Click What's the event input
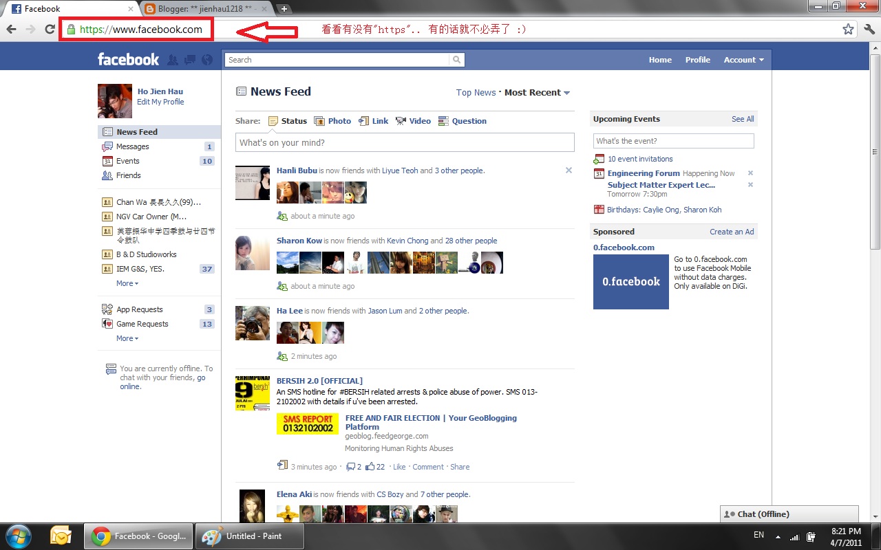Screen dimensions: 881x550 (674, 141)
